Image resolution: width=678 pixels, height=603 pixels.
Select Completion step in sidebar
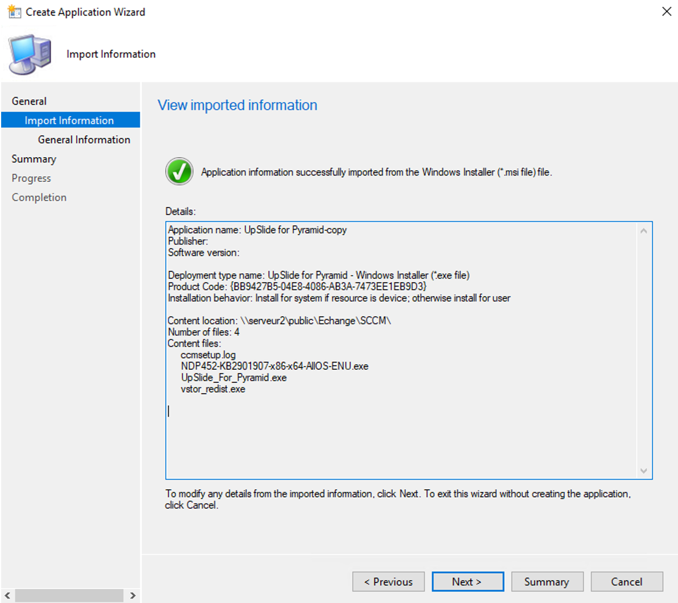point(39,197)
